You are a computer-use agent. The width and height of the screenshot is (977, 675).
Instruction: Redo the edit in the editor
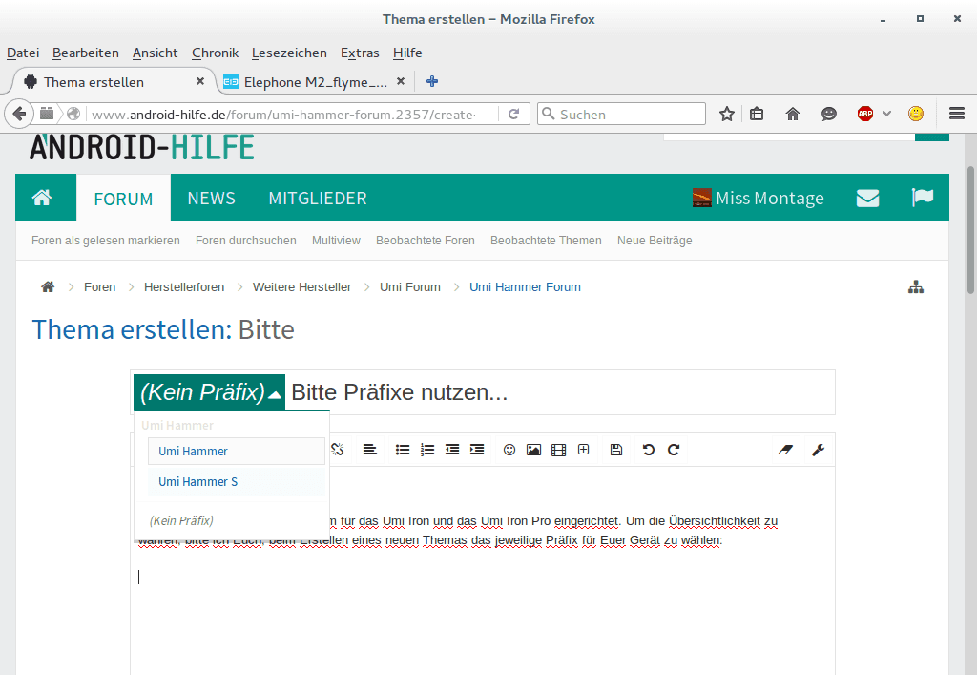click(674, 450)
